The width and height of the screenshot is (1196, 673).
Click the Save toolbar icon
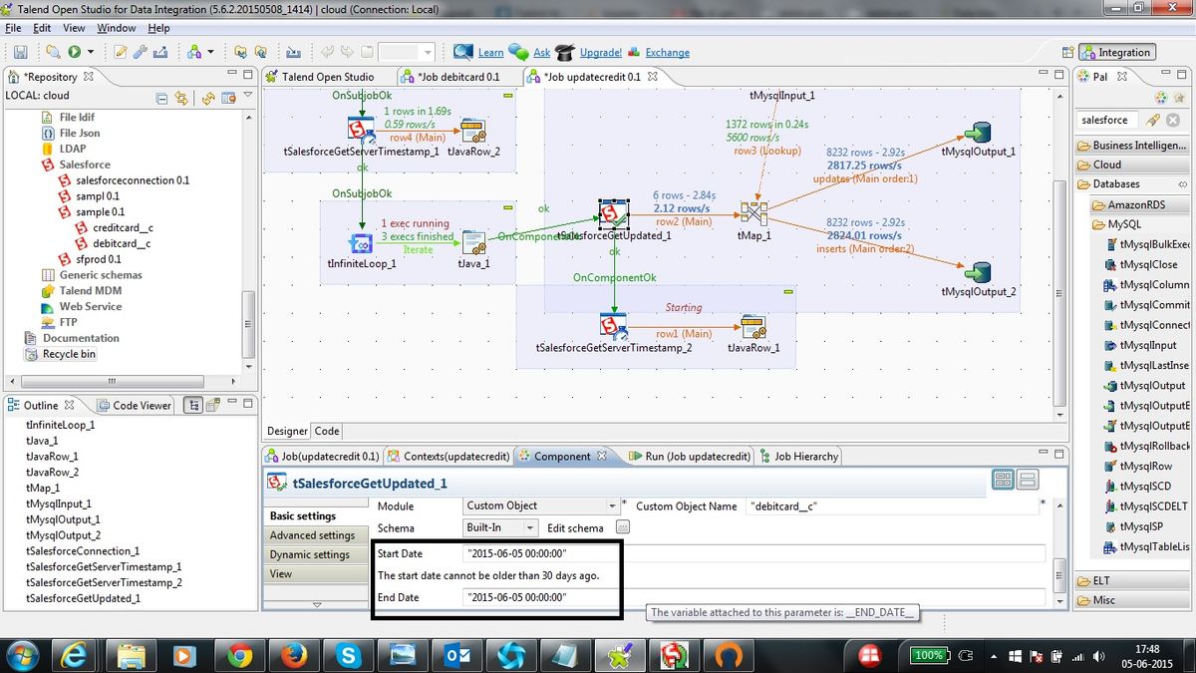click(20, 52)
